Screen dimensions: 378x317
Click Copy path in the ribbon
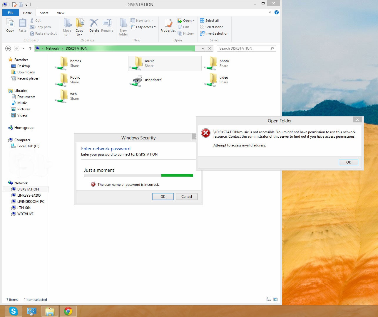[x=40, y=27]
